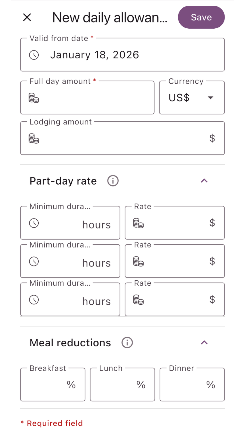The height and width of the screenshot is (436, 245).
Task: Show Meal reductions info tooltip
Action: coord(127,343)
